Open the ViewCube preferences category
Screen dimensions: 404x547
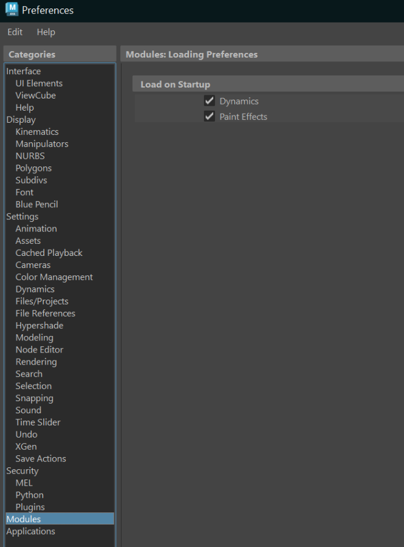click(x=35, y=95)
